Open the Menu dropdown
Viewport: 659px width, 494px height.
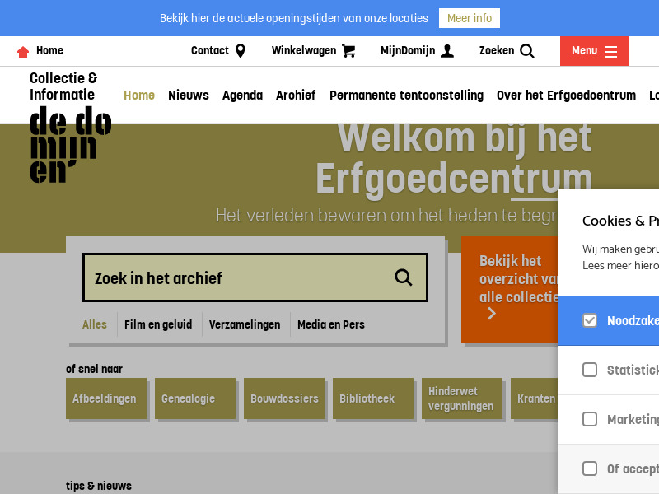[594, 50]
